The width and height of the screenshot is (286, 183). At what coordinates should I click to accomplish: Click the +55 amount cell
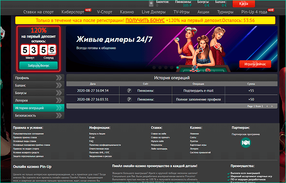coord(251,91)
